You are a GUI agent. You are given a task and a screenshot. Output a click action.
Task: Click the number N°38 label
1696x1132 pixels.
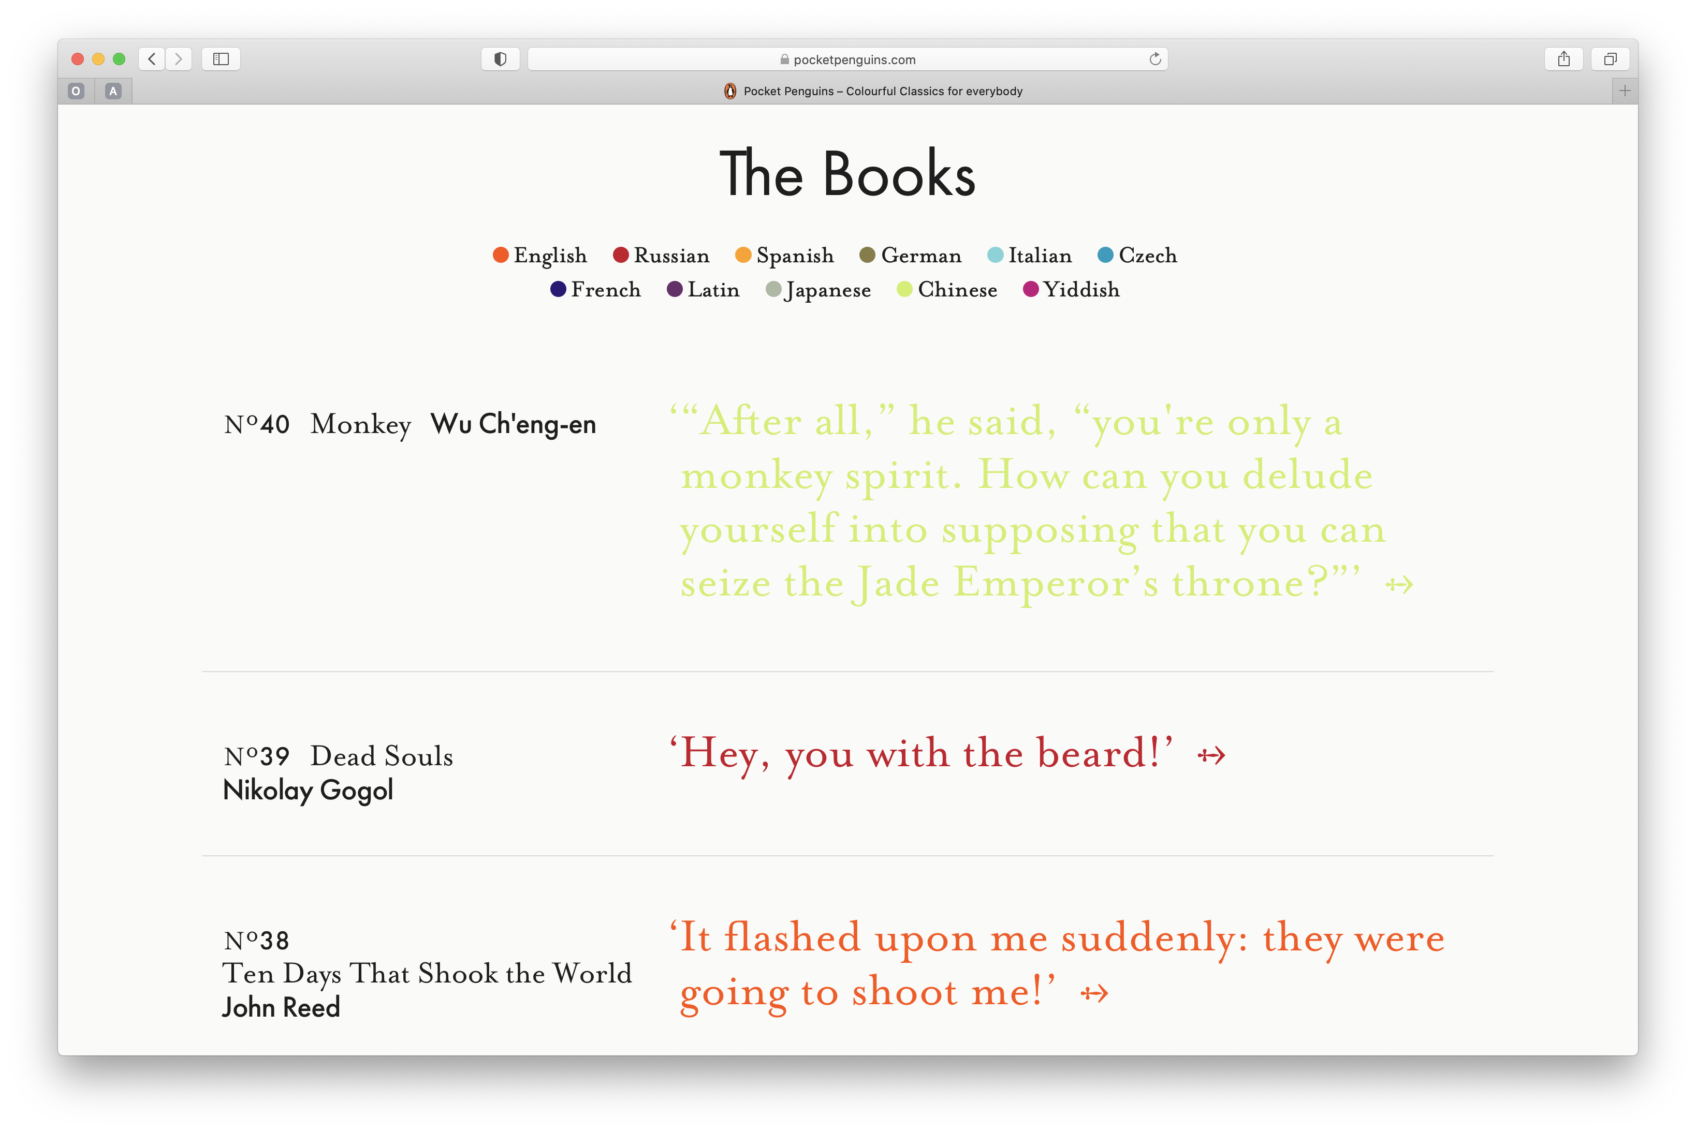tap(256, 941)
